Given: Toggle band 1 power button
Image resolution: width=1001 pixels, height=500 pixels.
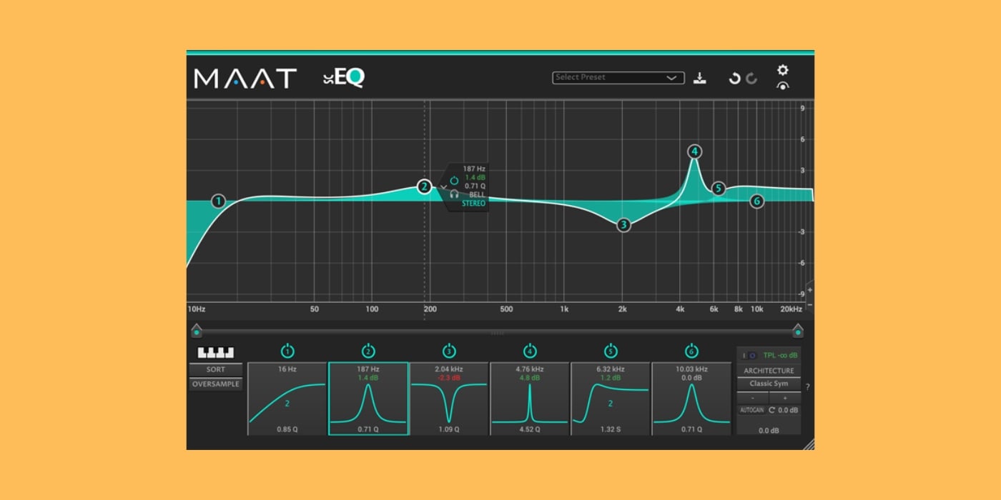Looking at the screenshot, I should tap(287, 351).
